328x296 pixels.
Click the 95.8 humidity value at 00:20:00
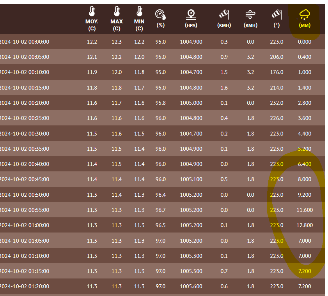pyautogui.click(x=161, y=103)
